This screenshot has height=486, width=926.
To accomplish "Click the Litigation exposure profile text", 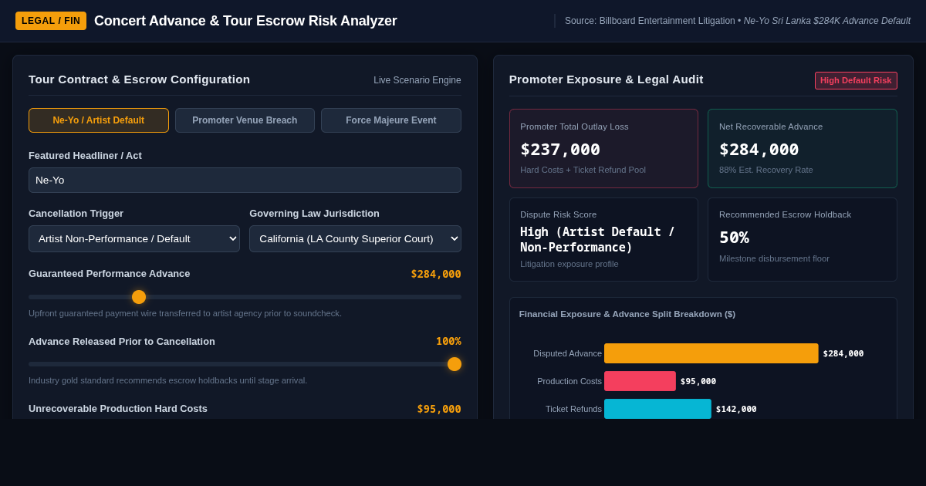I will [x=569, y=264].
